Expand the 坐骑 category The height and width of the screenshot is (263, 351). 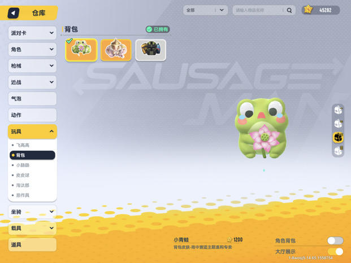[32, 212]
